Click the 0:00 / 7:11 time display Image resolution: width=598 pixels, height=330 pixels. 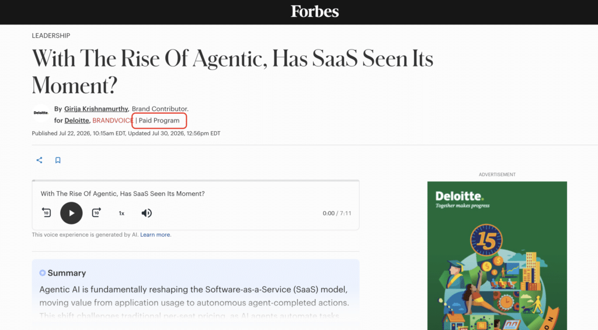click(x=337, y=213)
